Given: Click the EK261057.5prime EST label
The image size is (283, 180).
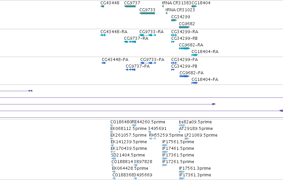Looking at the screenshot, I should pos(128,135).
